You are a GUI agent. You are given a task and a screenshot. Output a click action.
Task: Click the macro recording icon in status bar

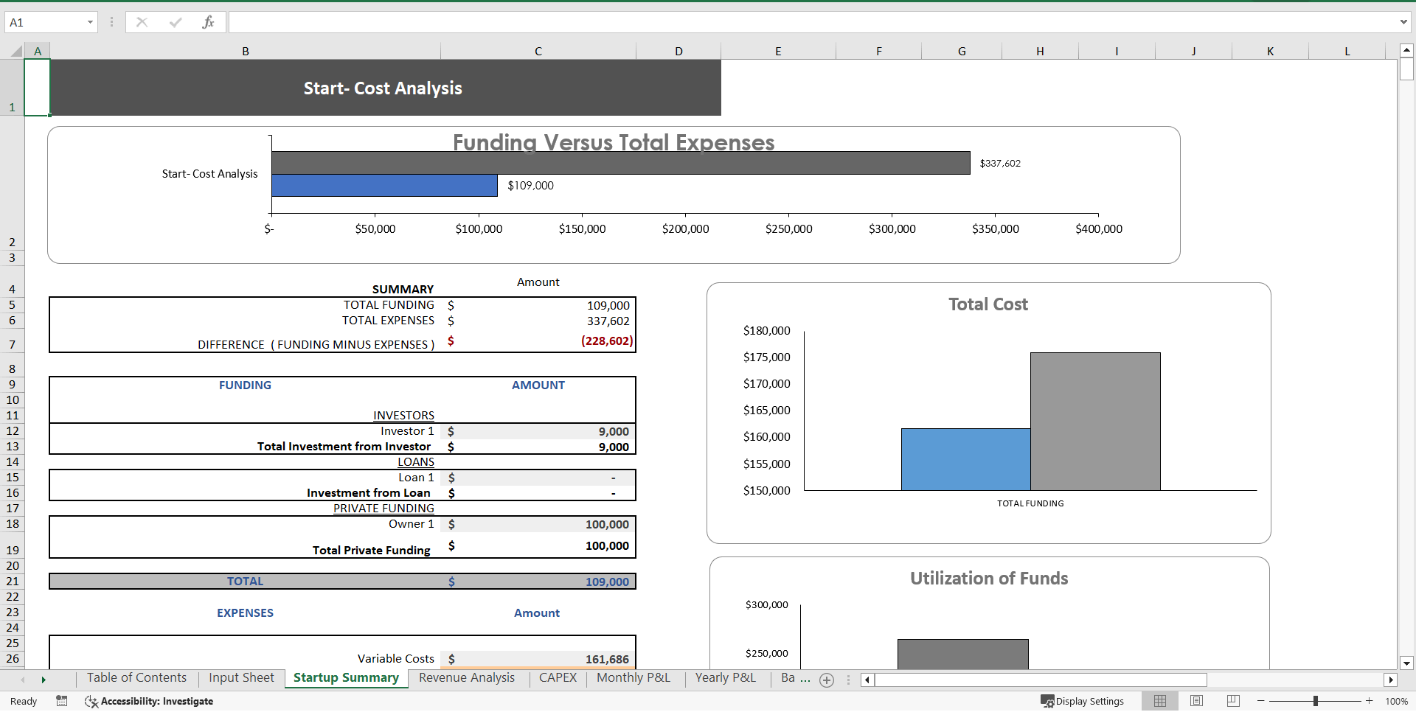pyautogui.click(x=61, y=701)
